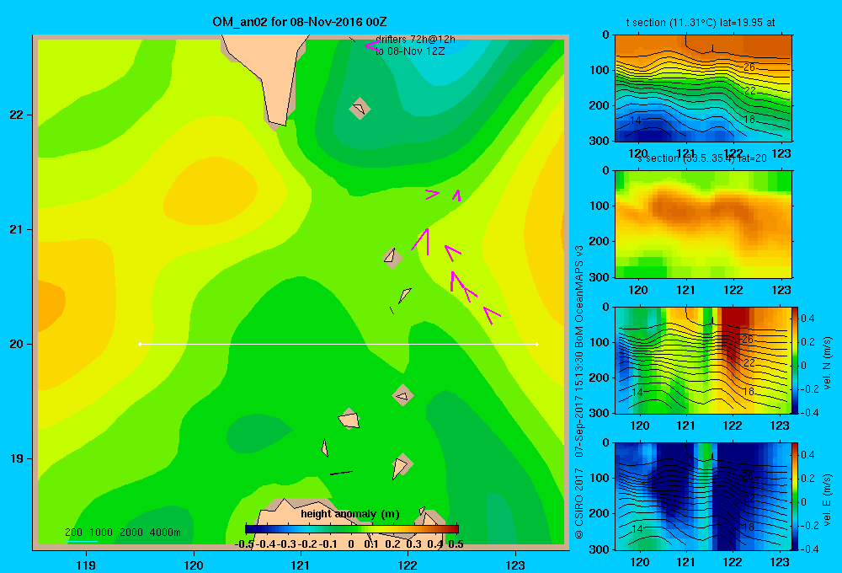
Task: Click the magenta legend arrow beside 'drifters 72h@12h'
Action: point(372,46)
